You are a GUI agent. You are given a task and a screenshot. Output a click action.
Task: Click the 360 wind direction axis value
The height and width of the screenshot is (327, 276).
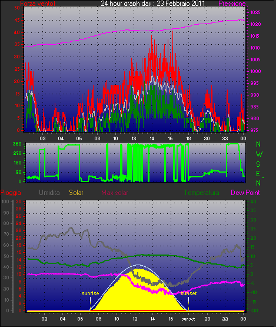click(17, 144)
